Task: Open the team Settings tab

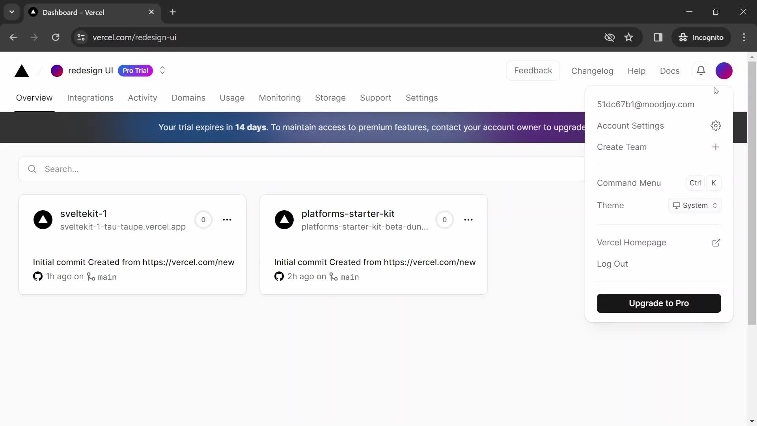Action: (422, 98)
